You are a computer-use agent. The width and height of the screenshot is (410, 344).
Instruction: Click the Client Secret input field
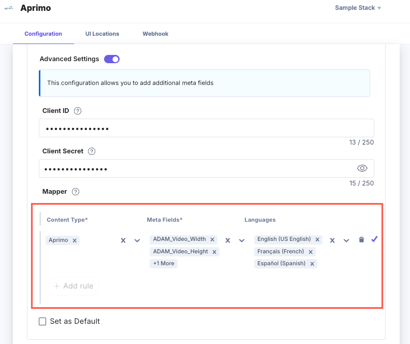point(207,168)
